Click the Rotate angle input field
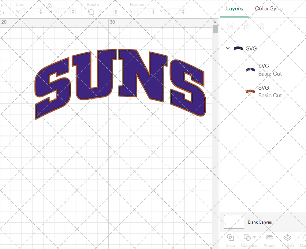The height and width of the screenshot is (249, 306). (105, 12)
